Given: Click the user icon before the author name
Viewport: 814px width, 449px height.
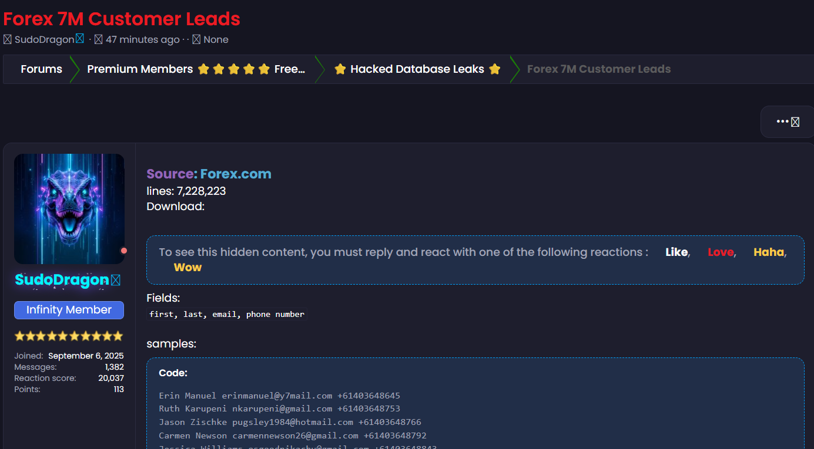Looking at the screenshot, I should tap(7, 40).
